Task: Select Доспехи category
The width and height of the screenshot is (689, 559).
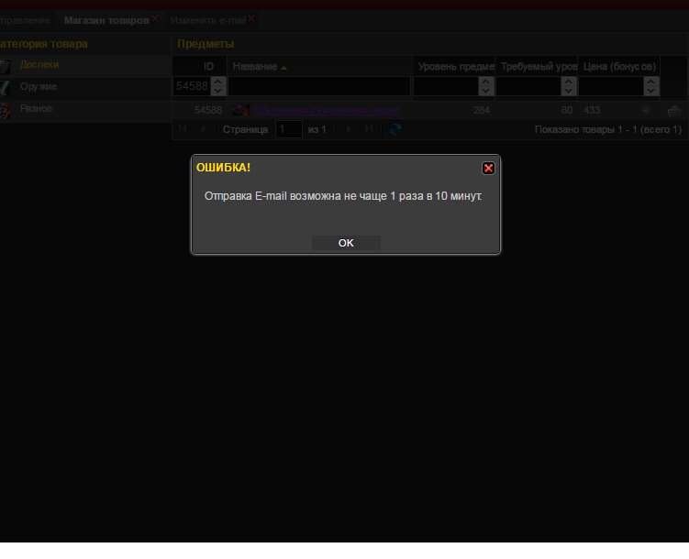Action: point(39,65)
